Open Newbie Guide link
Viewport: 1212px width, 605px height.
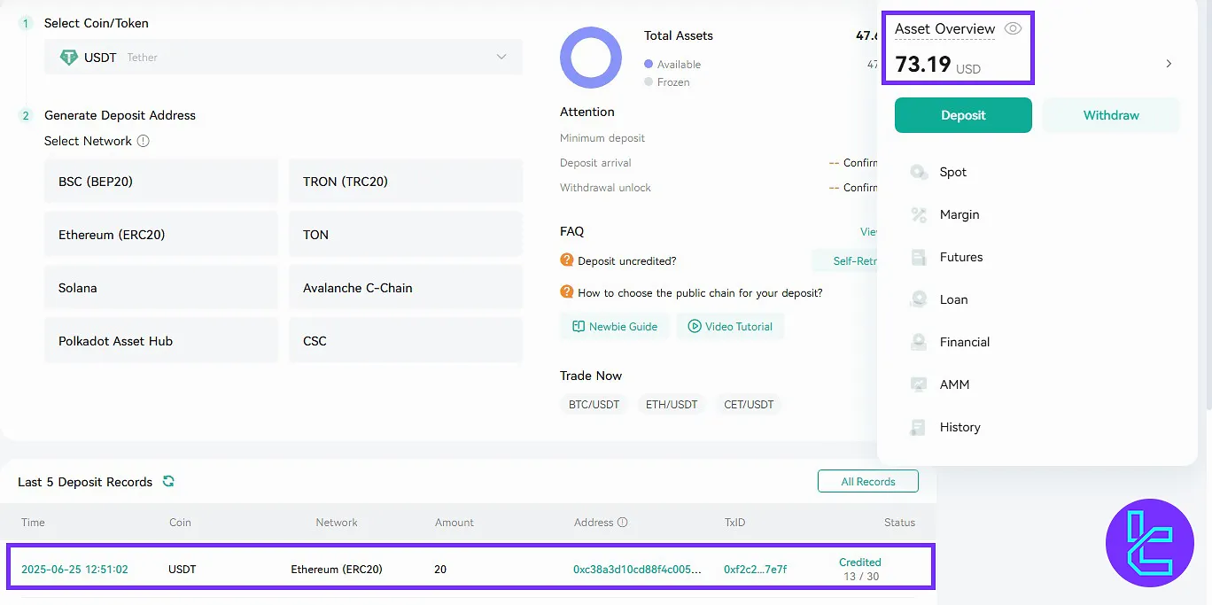pyautogui.click(x=615, y=326)
